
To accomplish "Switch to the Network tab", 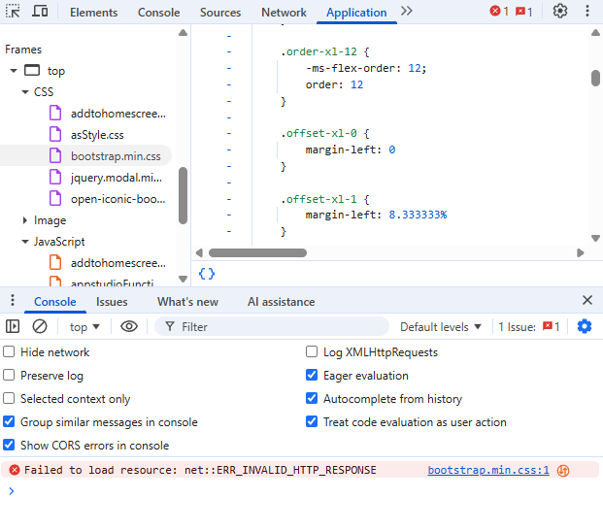I will pos(284,13).
